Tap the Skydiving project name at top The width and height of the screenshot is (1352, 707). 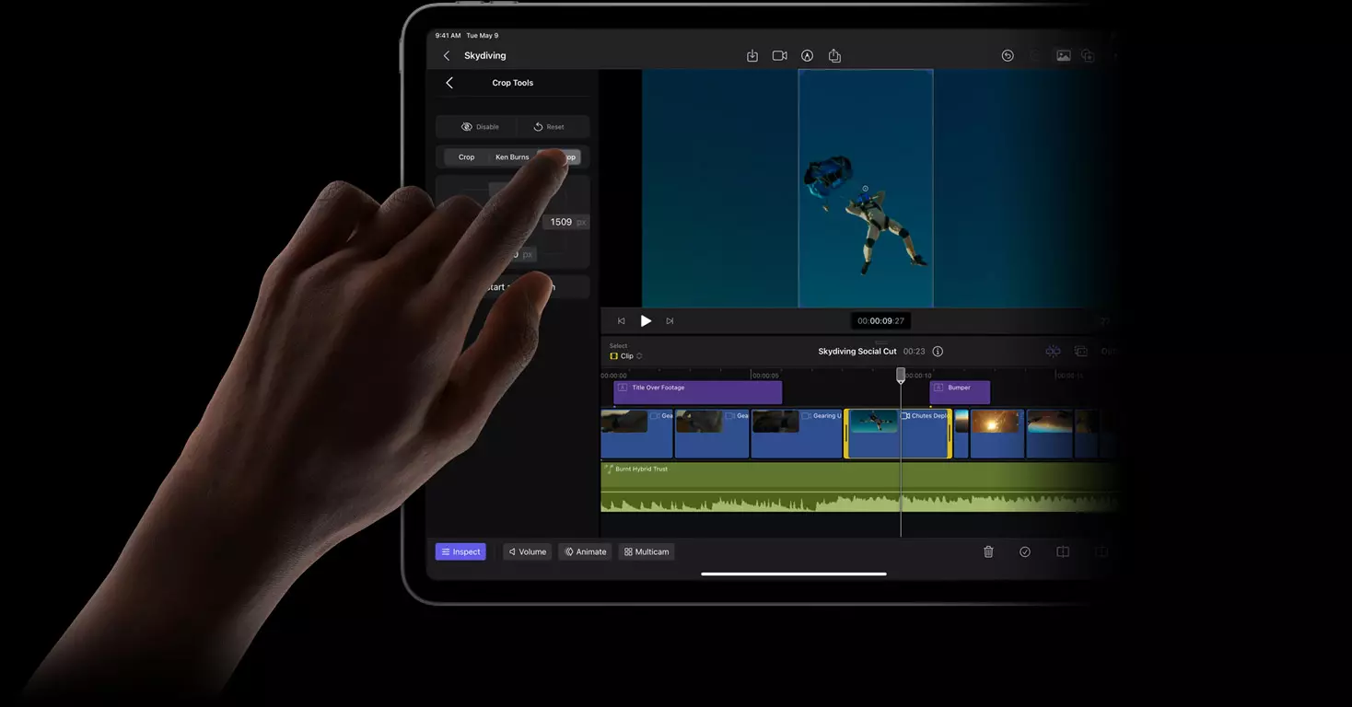[x=485, y=56]
